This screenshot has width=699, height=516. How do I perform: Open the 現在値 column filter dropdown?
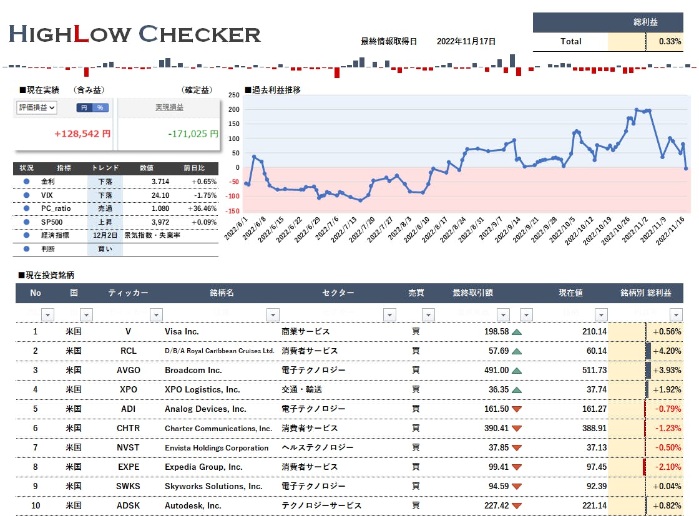pos(601,315)
